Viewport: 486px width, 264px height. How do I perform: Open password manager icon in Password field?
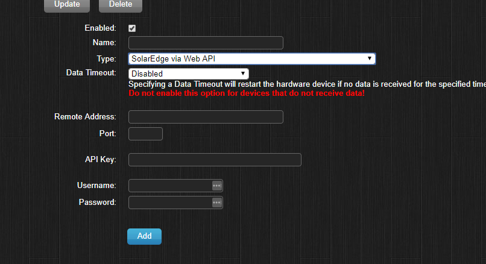click(x=217, y=203)
